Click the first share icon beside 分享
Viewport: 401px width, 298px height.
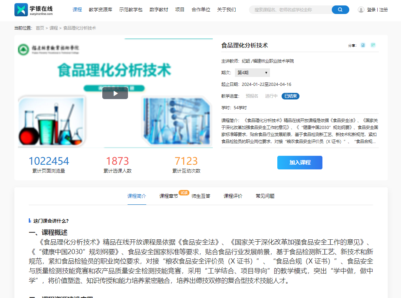[362, 45]
